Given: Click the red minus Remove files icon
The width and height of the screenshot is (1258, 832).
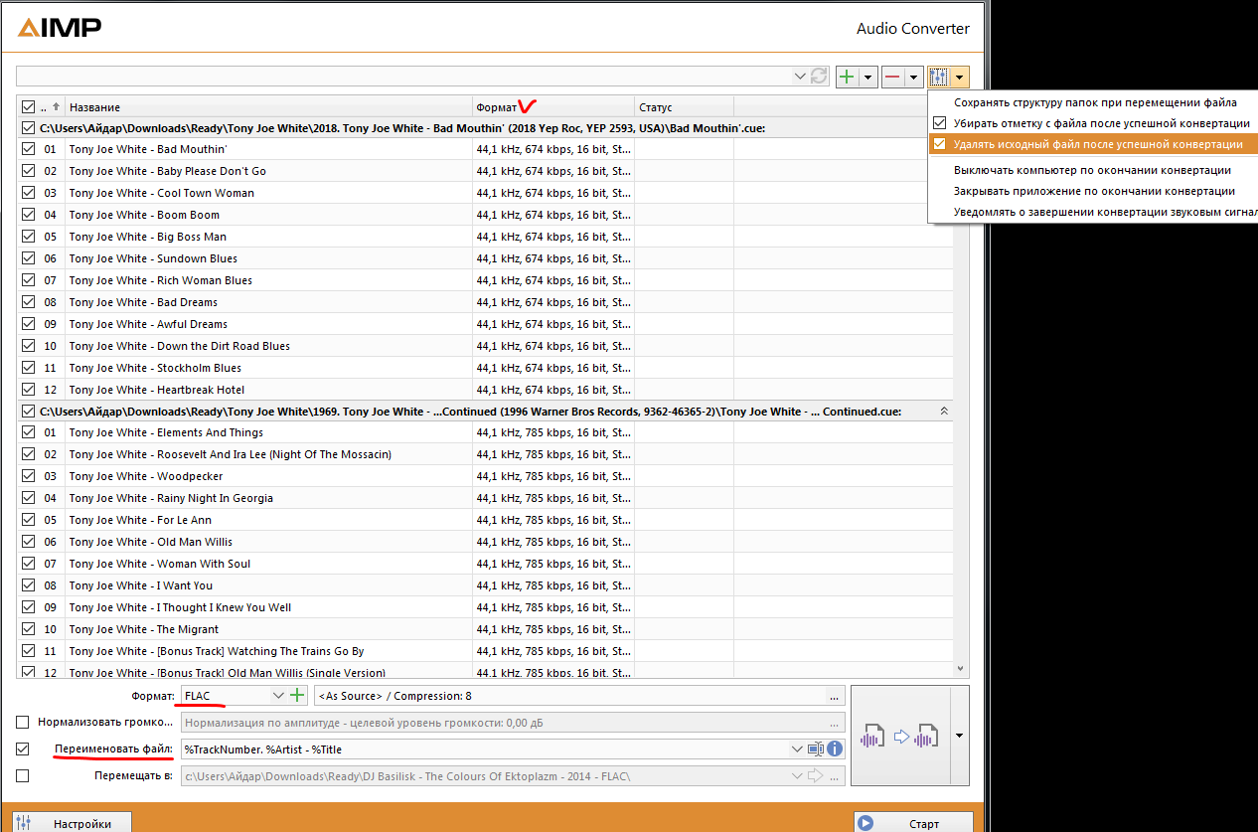Looking at the screenshot, I should point(892,77).
